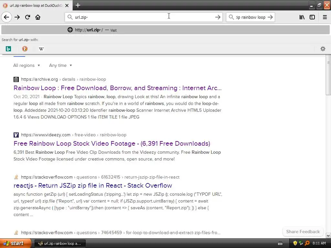
Task: Search with DuckDuckGo one-off icon
Action: click(25, 49)
